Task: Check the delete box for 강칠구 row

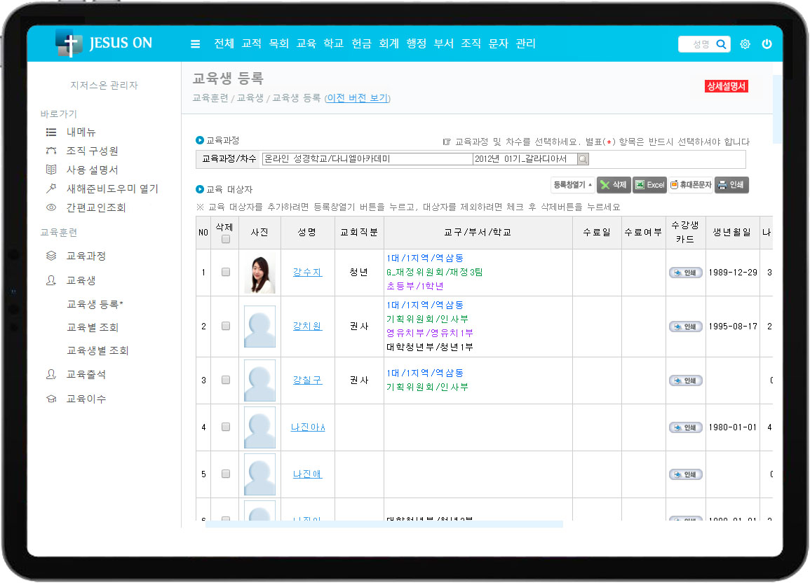Action: click(225, 380)
